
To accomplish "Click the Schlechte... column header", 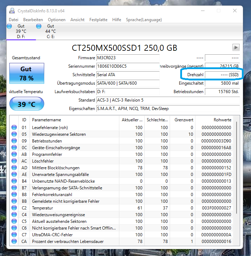I will click(x=157, y=120).
